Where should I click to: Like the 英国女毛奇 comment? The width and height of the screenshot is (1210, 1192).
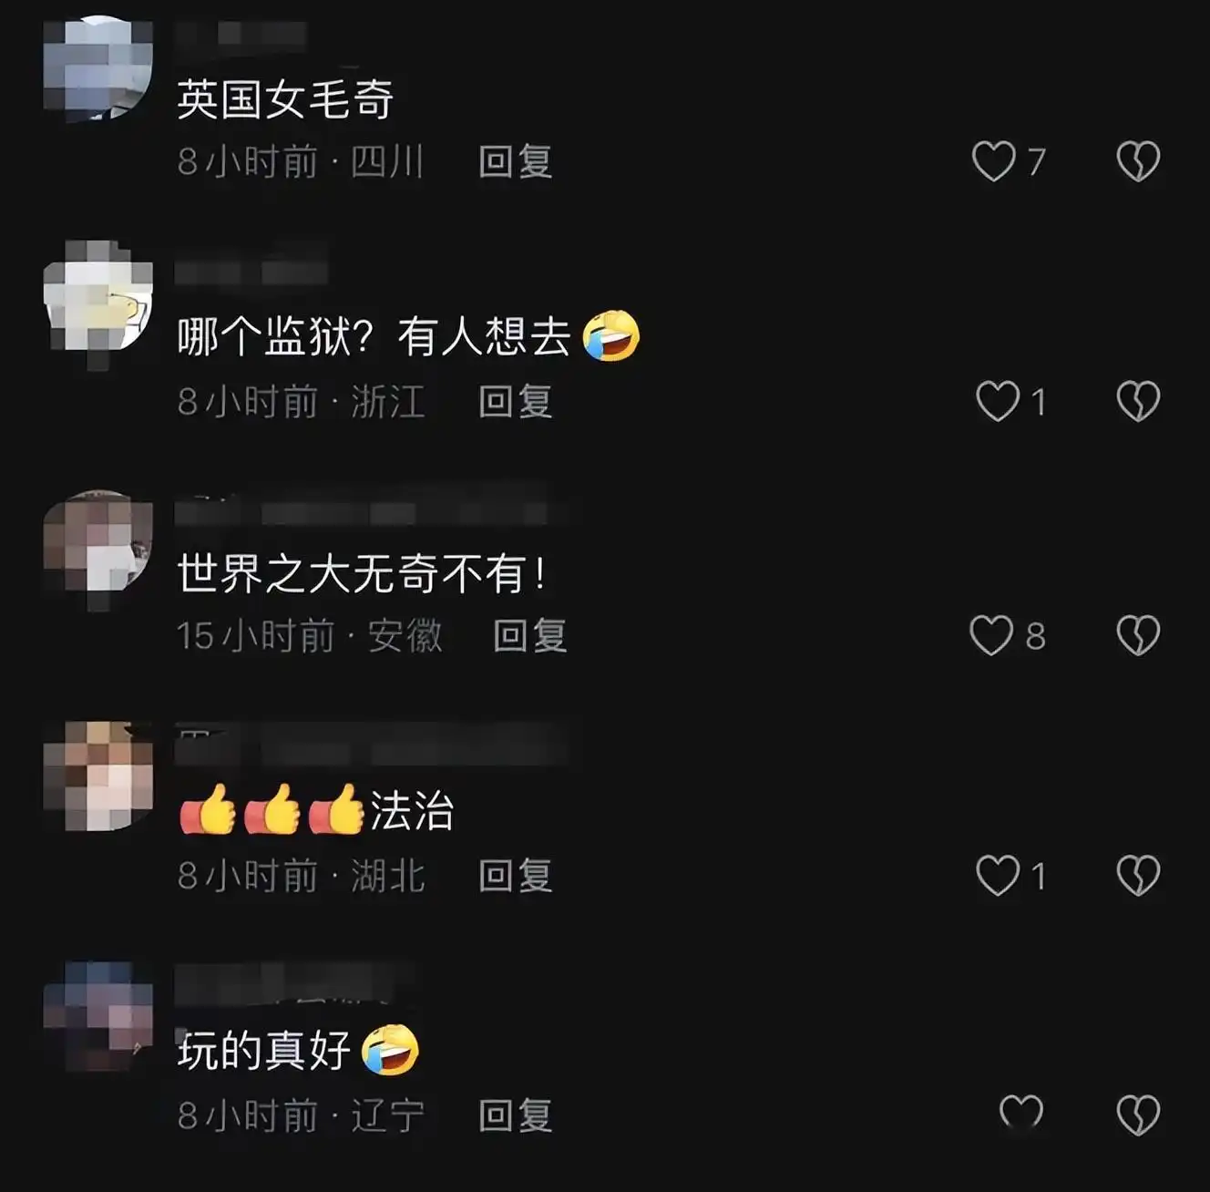coord(993,162)
